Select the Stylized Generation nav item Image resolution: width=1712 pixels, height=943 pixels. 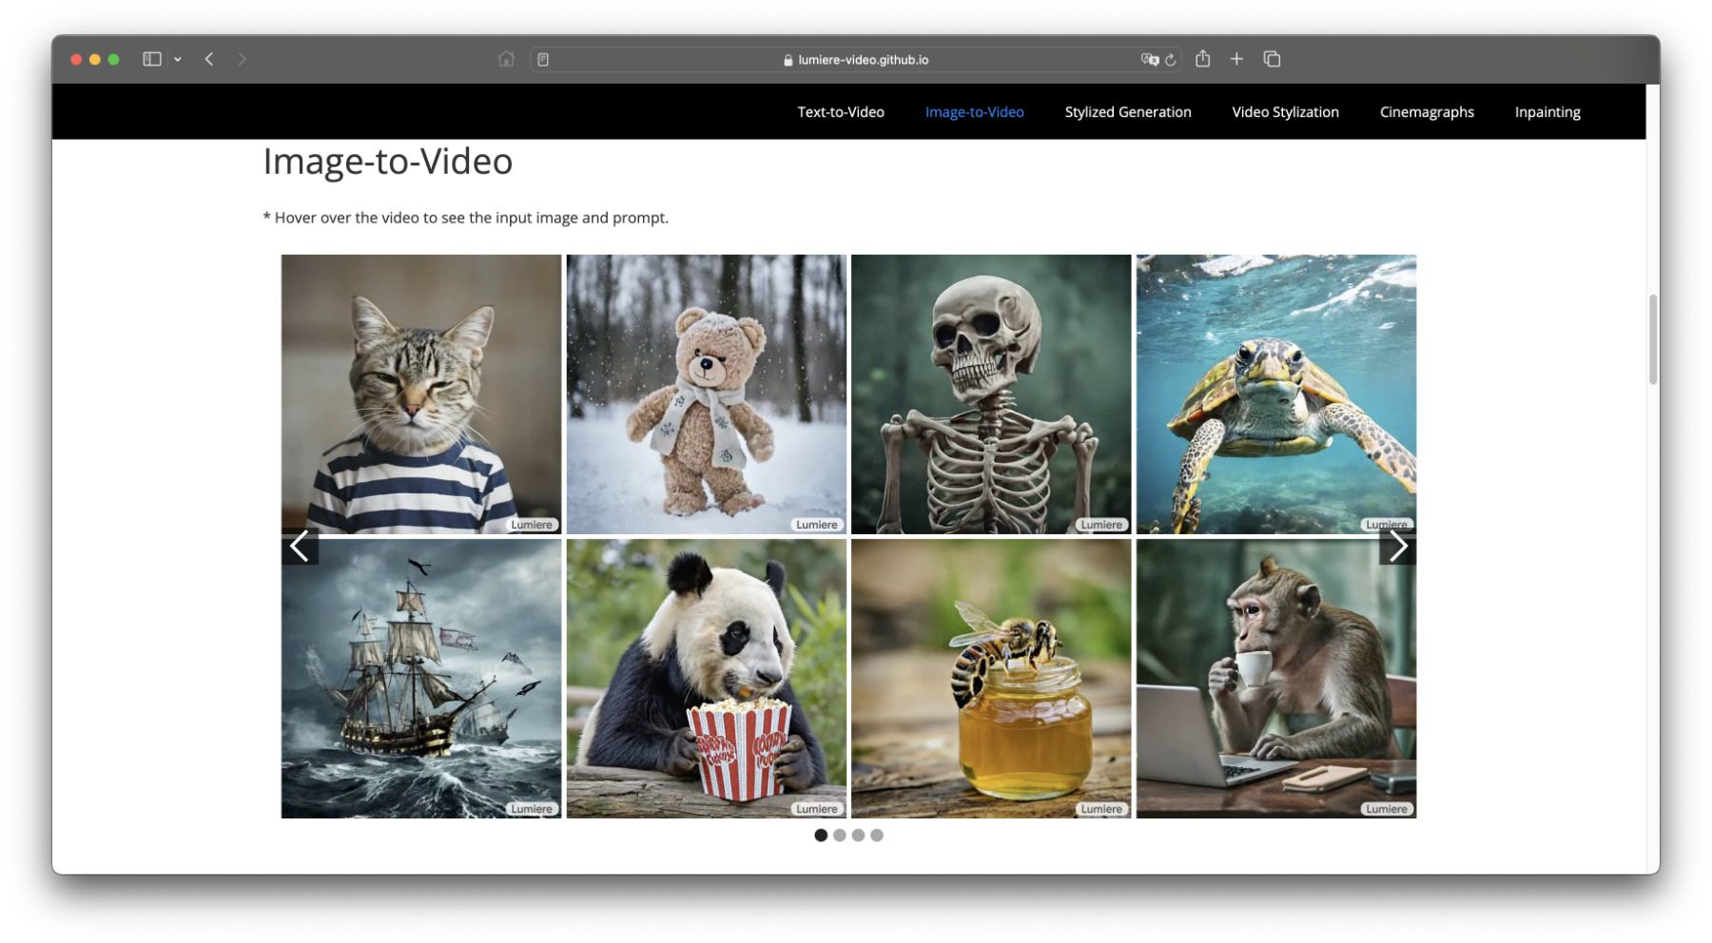tap(1127, 112)
